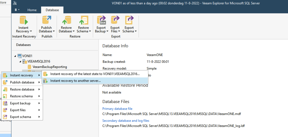Click the Export Files ribbon icon
This screenshot has width=288, height=137.
(x=115, y=21)
